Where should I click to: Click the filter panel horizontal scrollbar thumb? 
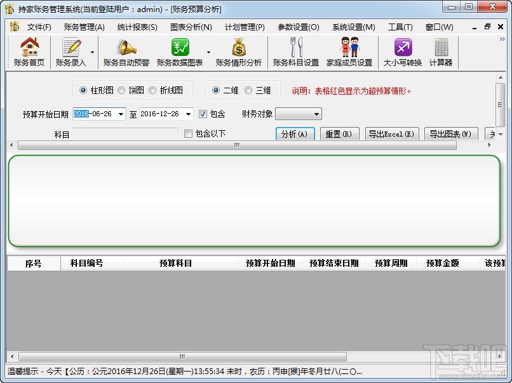point(237,145)
